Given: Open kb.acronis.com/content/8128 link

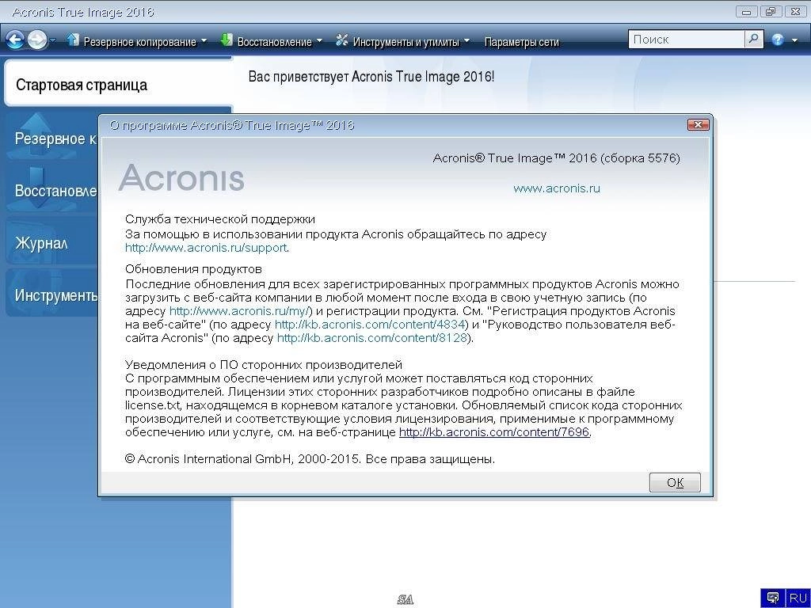Looking at the screenshot, I should coord(372,338).
